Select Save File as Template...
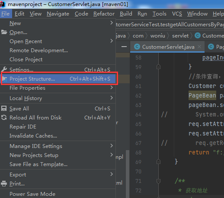 click(x=58, y=164)
